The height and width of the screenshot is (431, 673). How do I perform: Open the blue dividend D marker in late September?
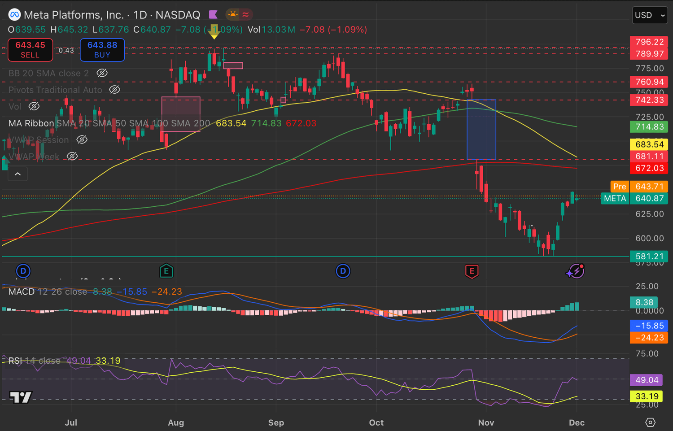[343, 271]
